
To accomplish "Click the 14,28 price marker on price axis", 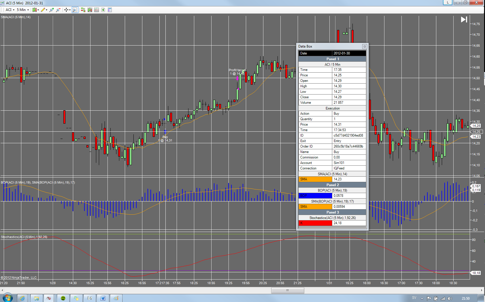I will coord(476,126).
